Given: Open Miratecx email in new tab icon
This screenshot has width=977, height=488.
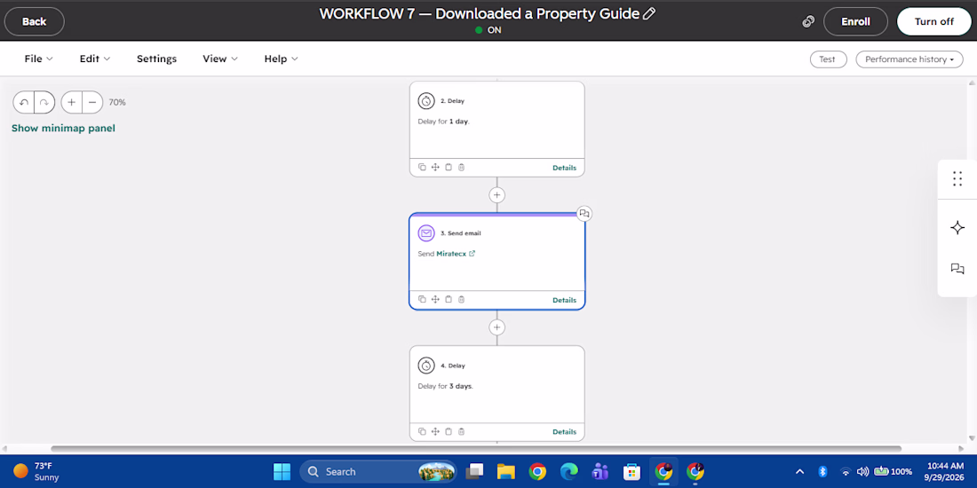Looking at the screenshot, I should pyautogui.click(x=472, y=254).
